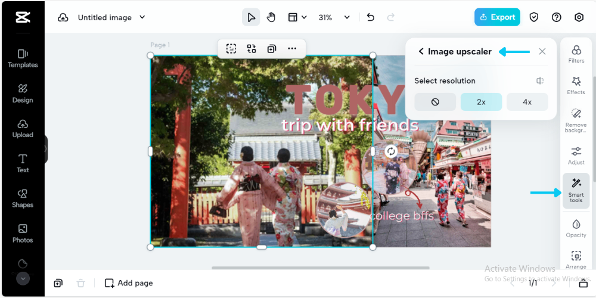
Task: Open the settings hexagon icon
Action: pos(579,17)
